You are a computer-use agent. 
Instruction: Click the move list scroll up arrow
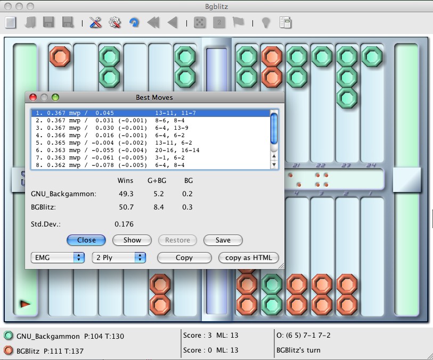pyautogui.click(x=274, y=156)
